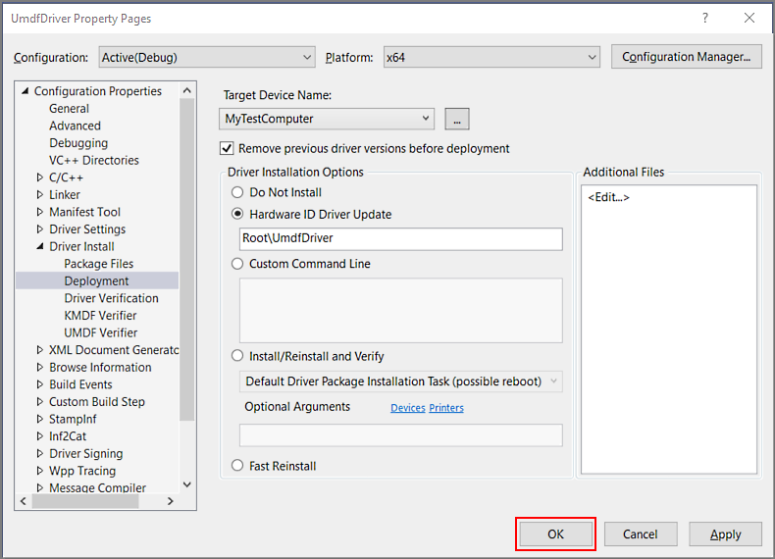Click the tree scroll up arrow
The width and height of the screenshot is (775, 559).
(x=186, y=90)
